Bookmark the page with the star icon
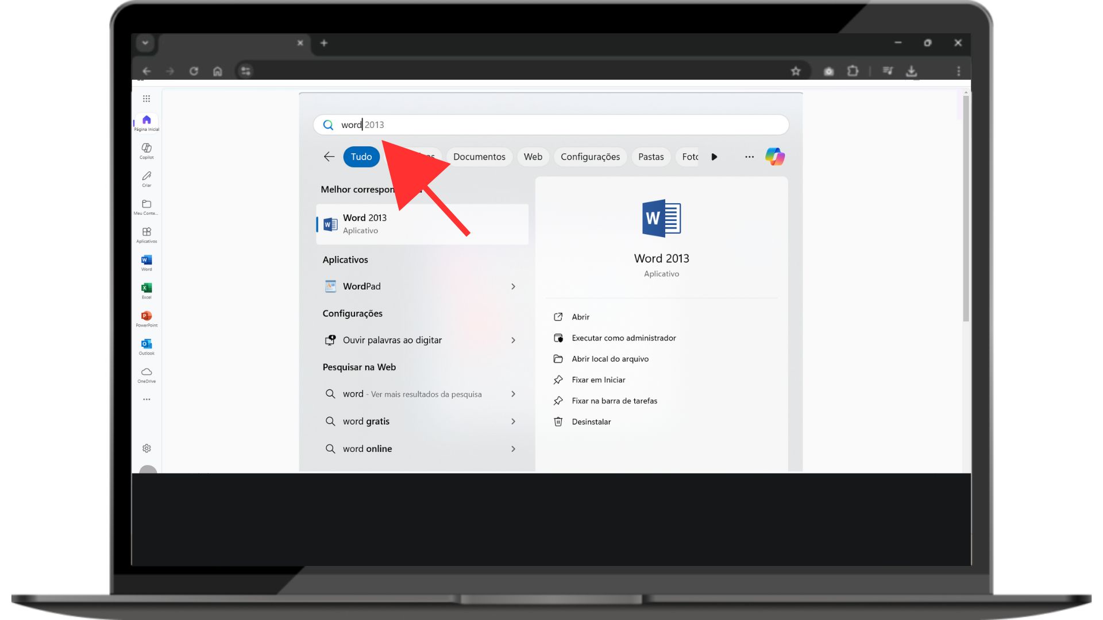This screenshot has height=620, width=1103. tap(796, 71)
